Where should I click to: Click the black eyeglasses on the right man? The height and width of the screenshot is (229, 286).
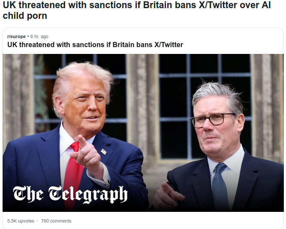[213, 119]
